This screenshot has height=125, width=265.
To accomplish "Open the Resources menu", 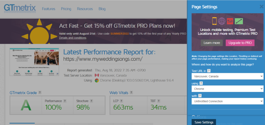I will point(85,9).
